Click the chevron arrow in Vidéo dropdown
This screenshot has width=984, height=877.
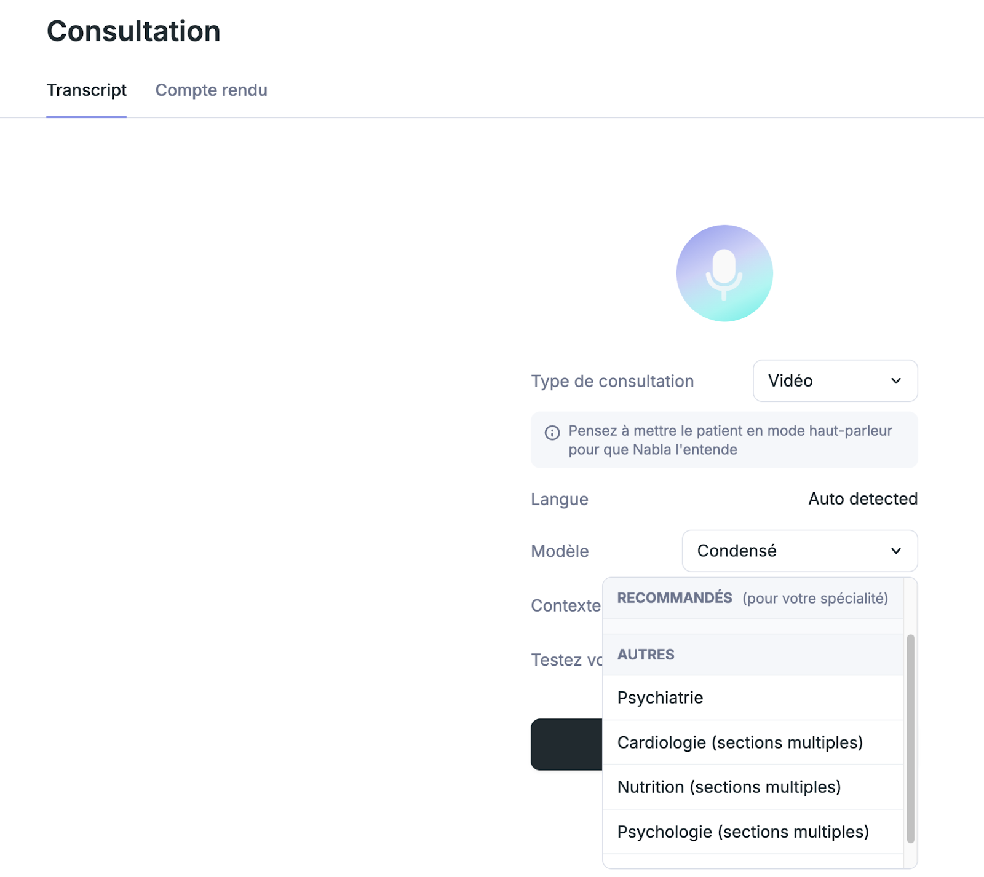(x=896, y=381)
